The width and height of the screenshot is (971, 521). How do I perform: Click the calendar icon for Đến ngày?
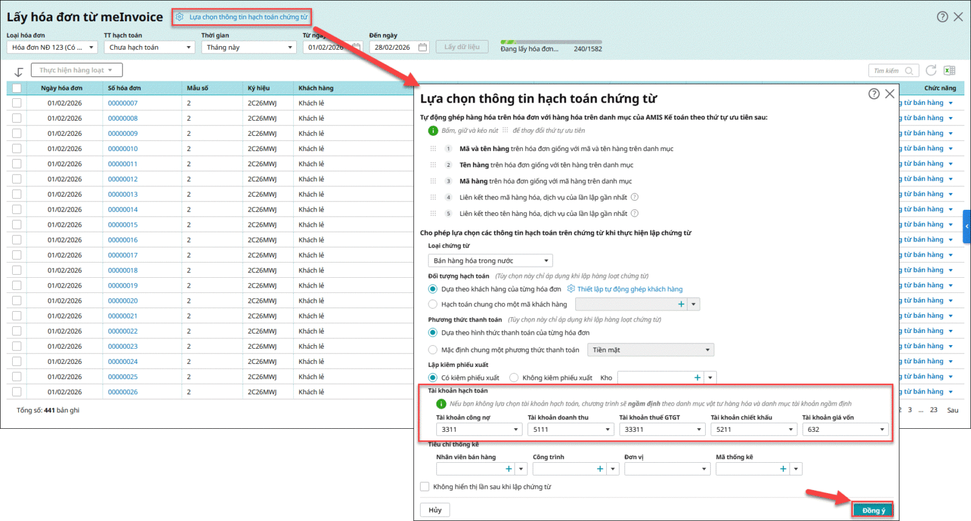click(x=423, y=47)
